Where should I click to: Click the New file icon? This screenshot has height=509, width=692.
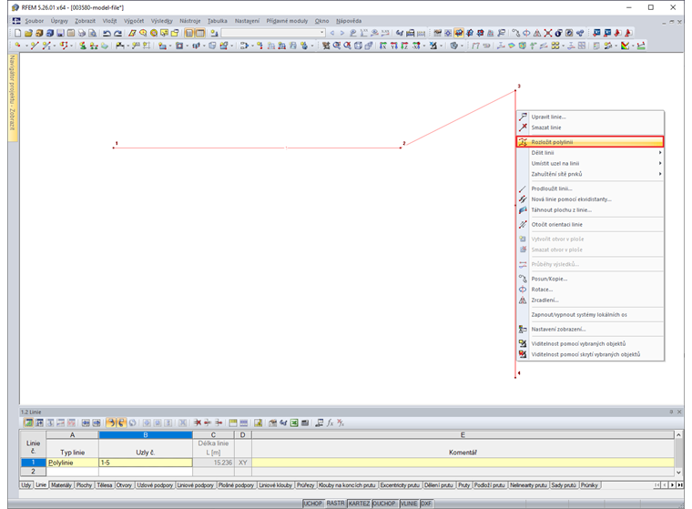click(x=17, y=33)
